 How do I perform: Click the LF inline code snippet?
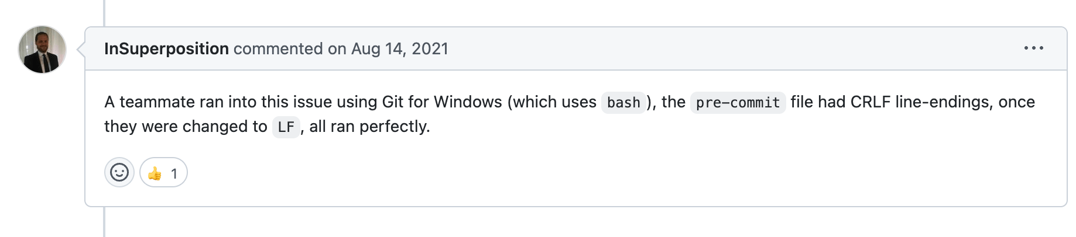(x=286, y=127)
